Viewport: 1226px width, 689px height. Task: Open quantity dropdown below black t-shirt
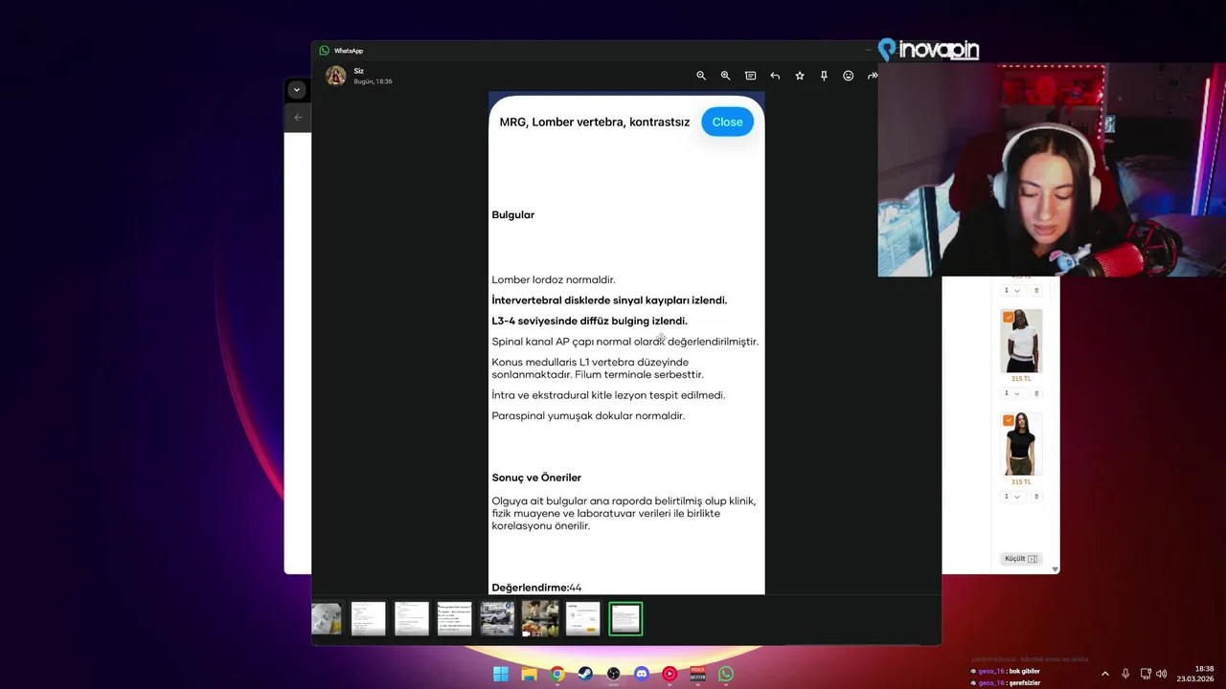(1011, 497)
